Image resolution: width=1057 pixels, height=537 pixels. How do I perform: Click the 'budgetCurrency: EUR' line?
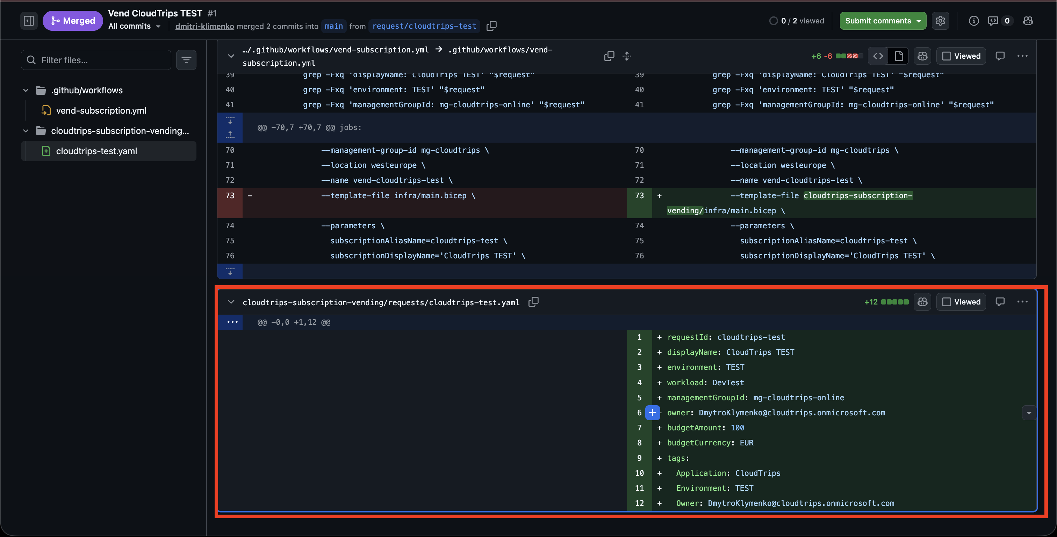click(710, 443)
